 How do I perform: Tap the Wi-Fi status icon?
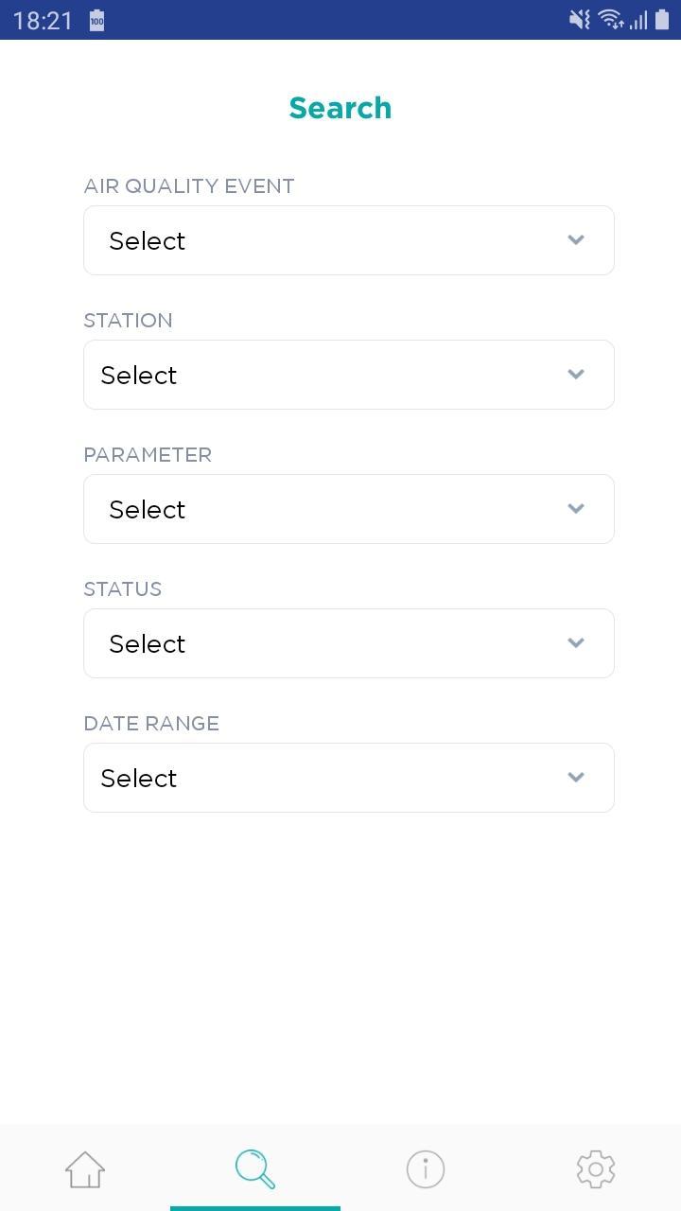point(611,20)
